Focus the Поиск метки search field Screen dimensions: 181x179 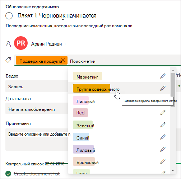coord(83,61)
